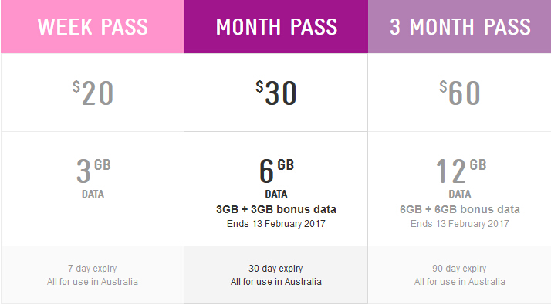Click 'All for use in Australia' under 3 Month Pass
Viewport: 551px width, 305px height.
460,282
